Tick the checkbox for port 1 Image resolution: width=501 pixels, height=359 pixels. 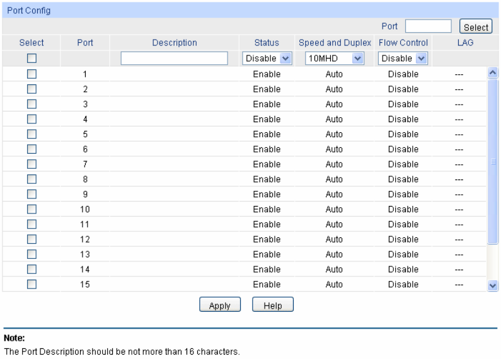point(32,74)
